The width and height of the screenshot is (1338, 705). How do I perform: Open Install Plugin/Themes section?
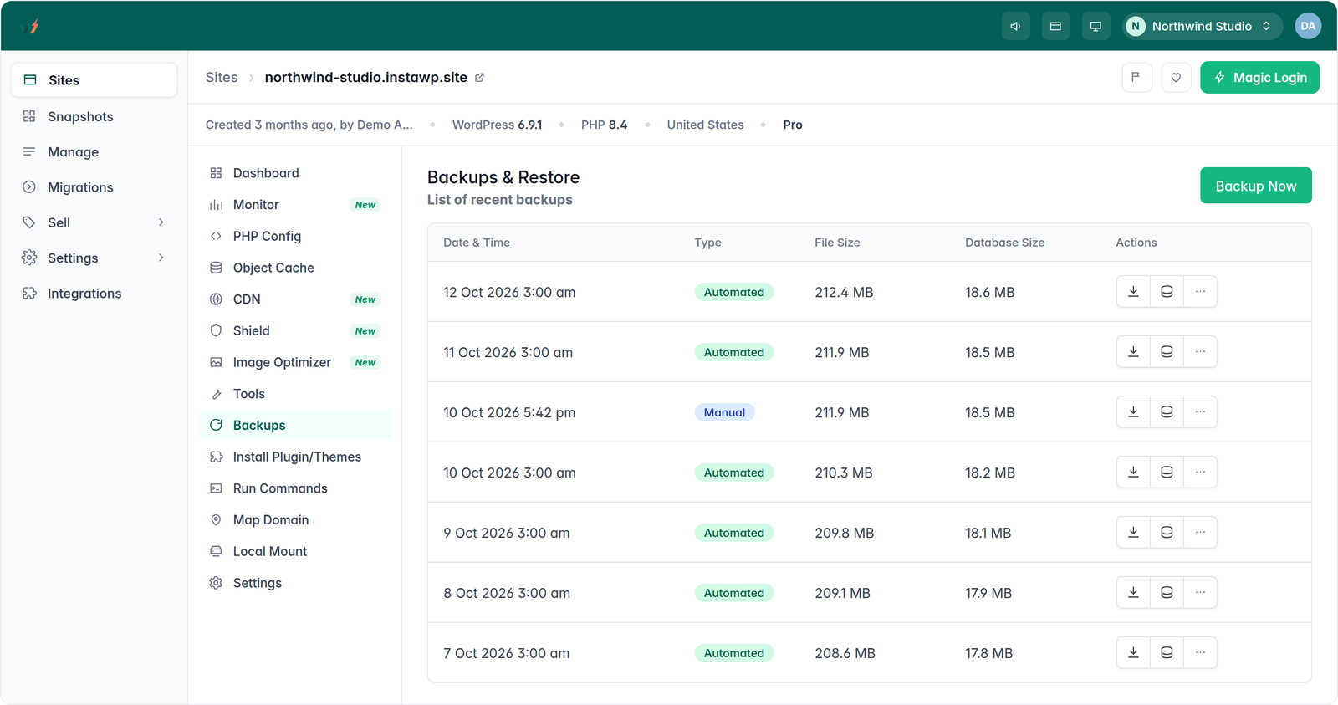click(294, 457)
